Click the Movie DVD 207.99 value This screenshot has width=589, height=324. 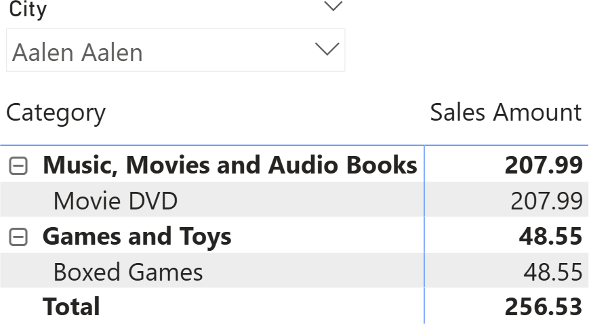click(546, 201)
